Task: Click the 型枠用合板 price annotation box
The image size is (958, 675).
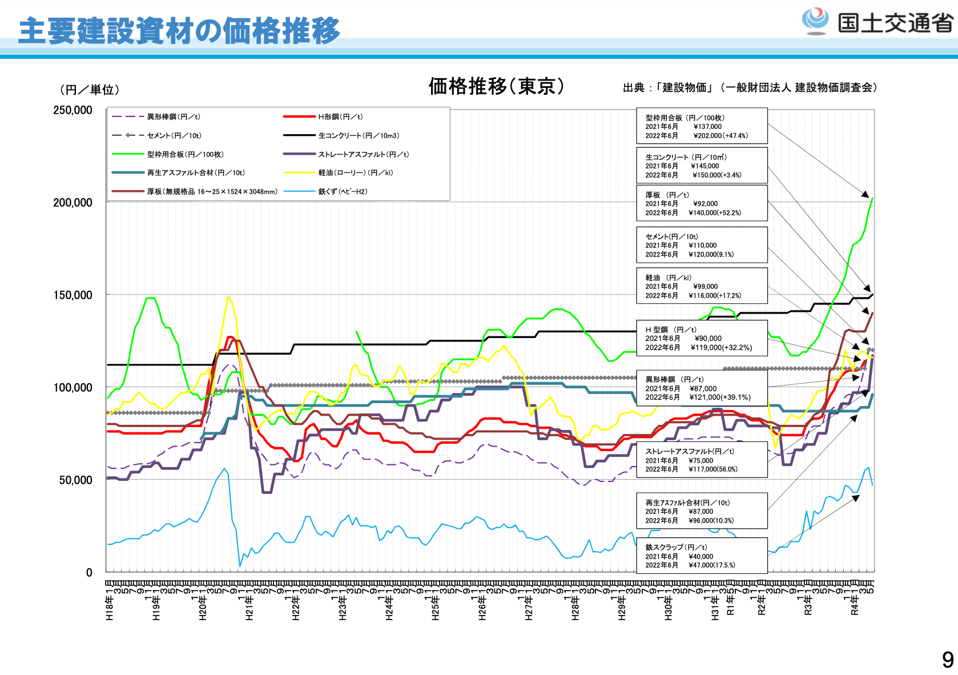Action: pyautogui.click(x=702, y=126)
